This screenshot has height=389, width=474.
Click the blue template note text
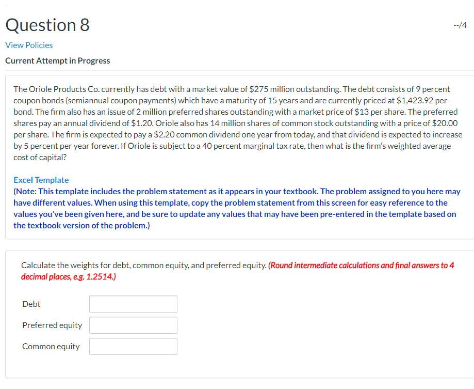click(237, 208)
